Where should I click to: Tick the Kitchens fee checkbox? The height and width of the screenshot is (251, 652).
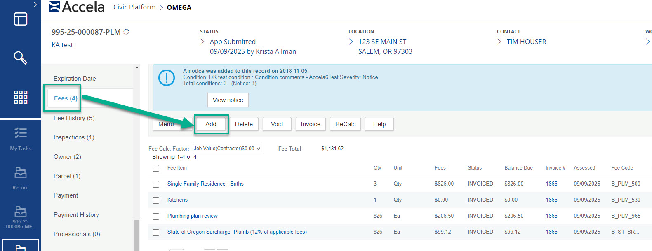156,200
